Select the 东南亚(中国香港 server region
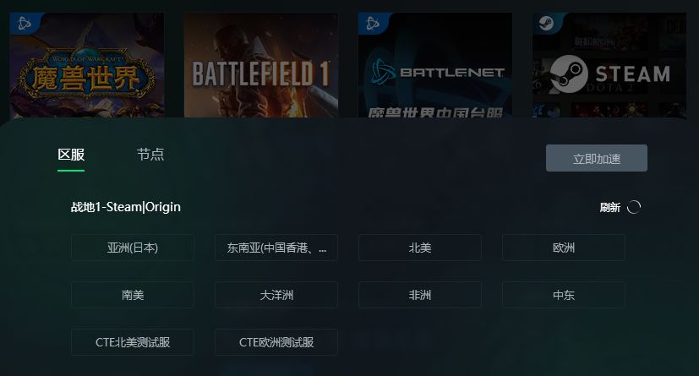Image resolution: width=699 pixels, height=376 pixels. 276,248
